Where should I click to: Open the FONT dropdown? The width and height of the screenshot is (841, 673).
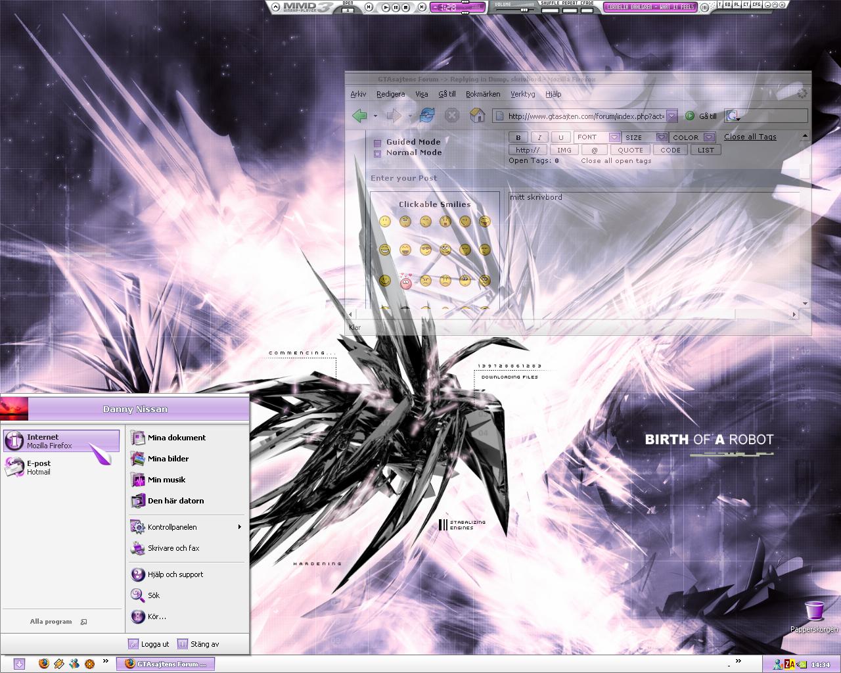(x=614, y=137)
